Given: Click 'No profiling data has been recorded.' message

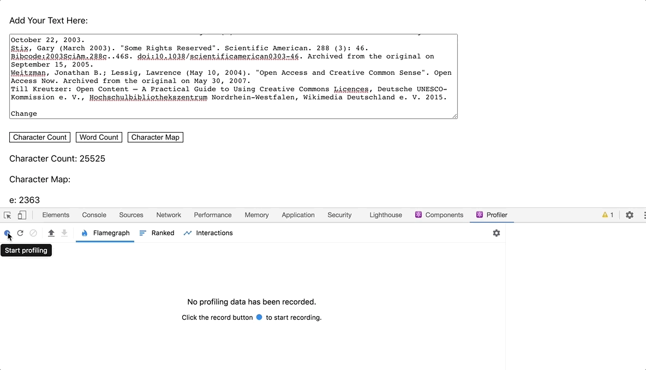Looking at the screenshot, I should [252, 302].
